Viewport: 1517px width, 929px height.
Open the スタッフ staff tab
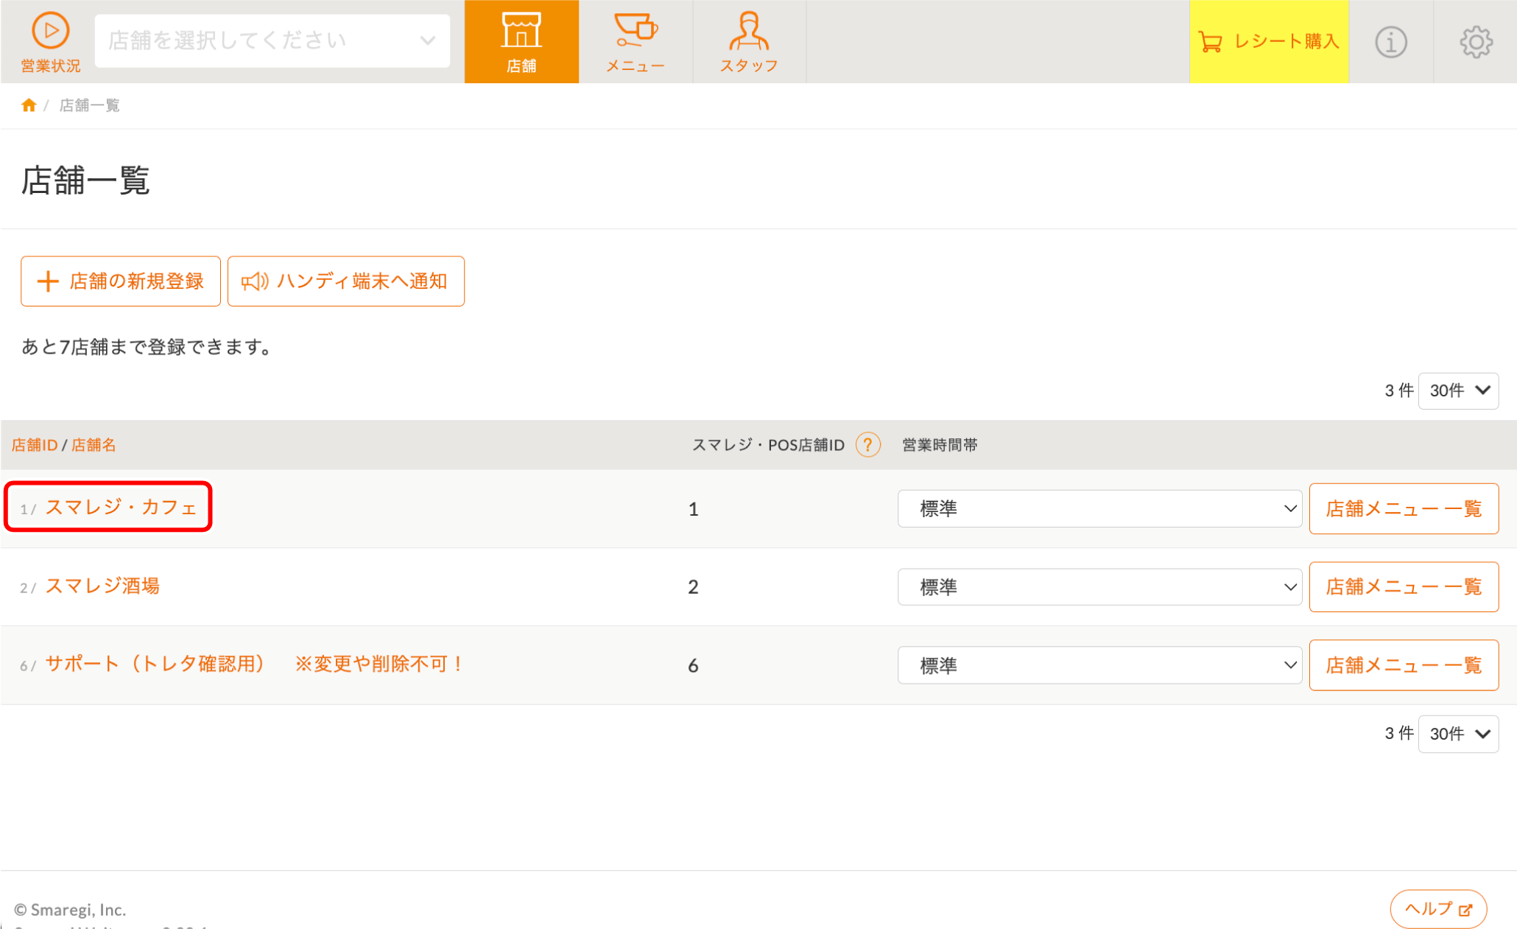click(749, 41)
